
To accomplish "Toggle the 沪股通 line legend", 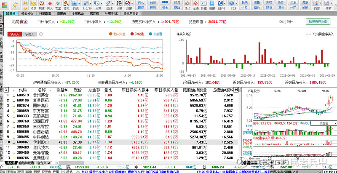I will [137, 34].
